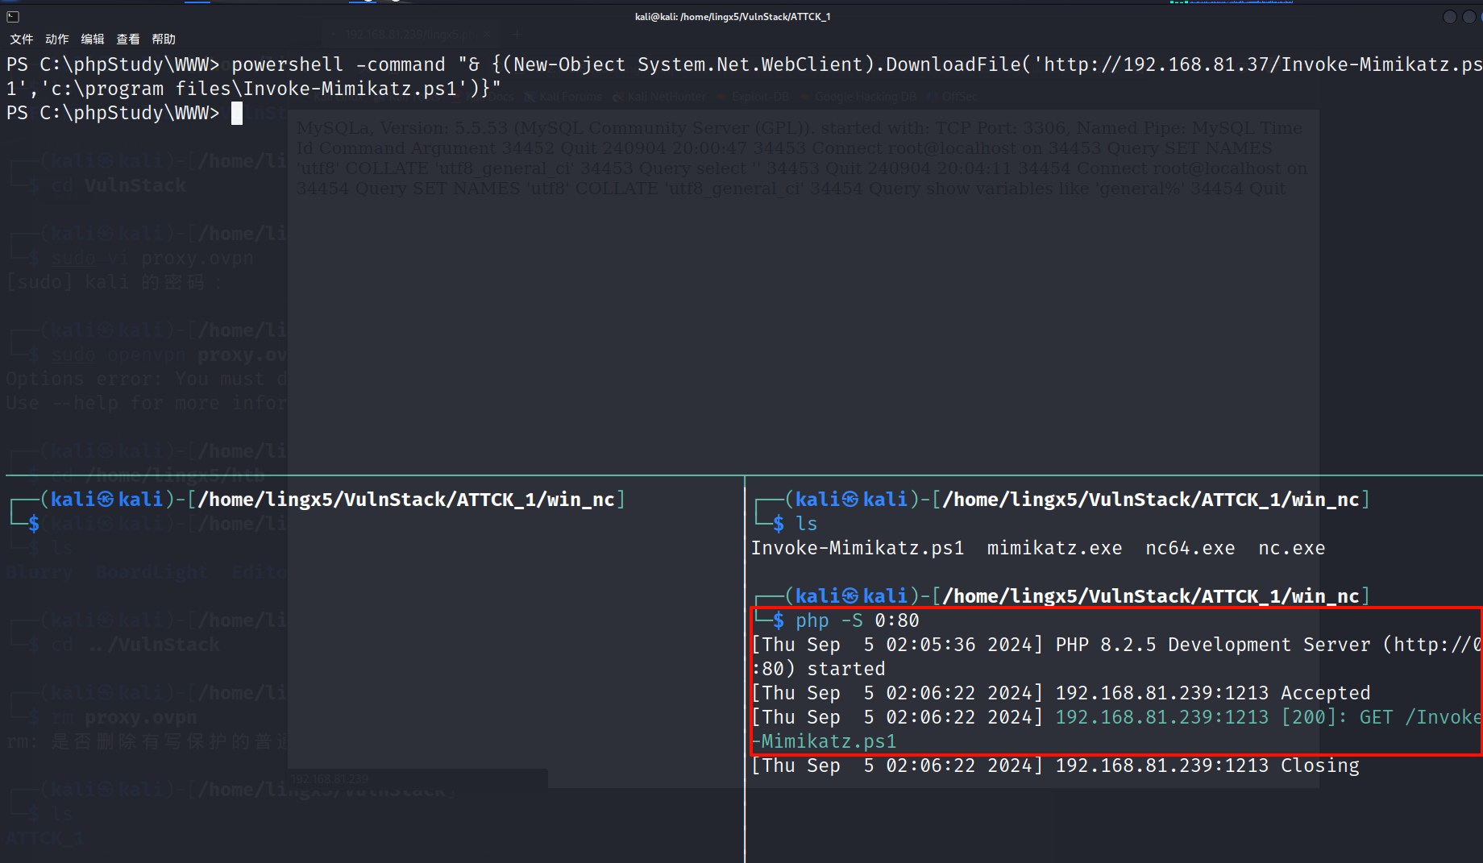Click the terminal app icon in the title bar
The height and width of the screenshot is (863, 1483).
click(x=13, y=16)
